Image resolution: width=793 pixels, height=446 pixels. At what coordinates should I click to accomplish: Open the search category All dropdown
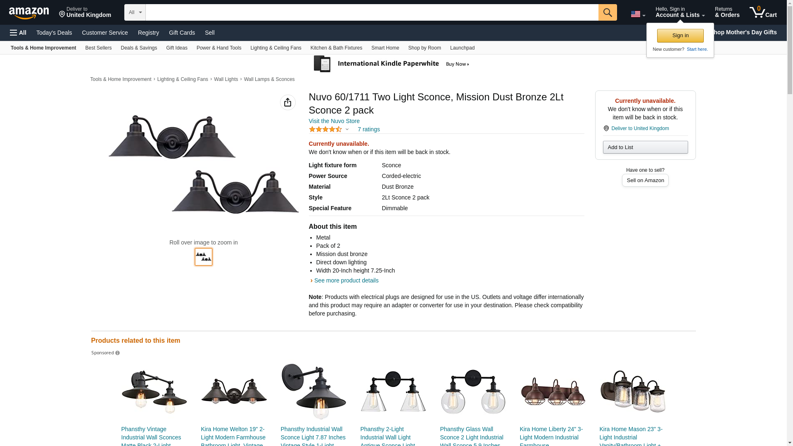pyautogui.click(x=135, y=12)
